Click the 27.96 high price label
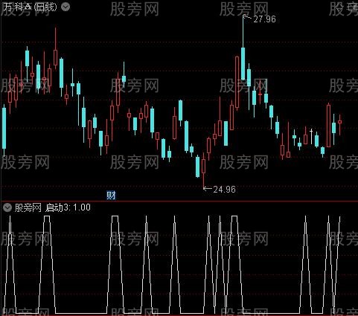The height and width of the screenshot is (316, 358). point(264,19)
